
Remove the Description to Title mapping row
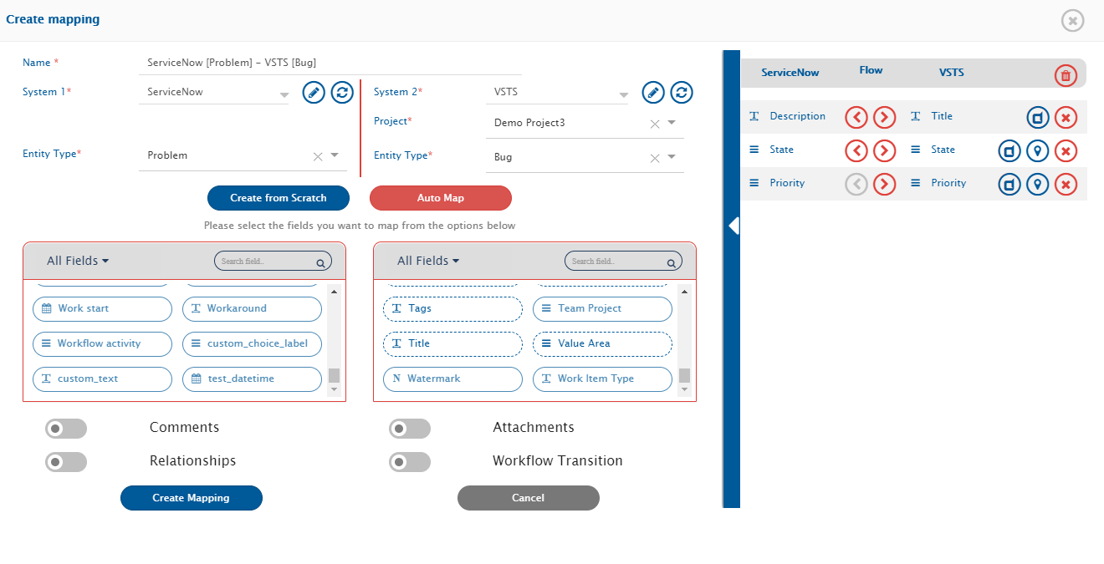1065,117
